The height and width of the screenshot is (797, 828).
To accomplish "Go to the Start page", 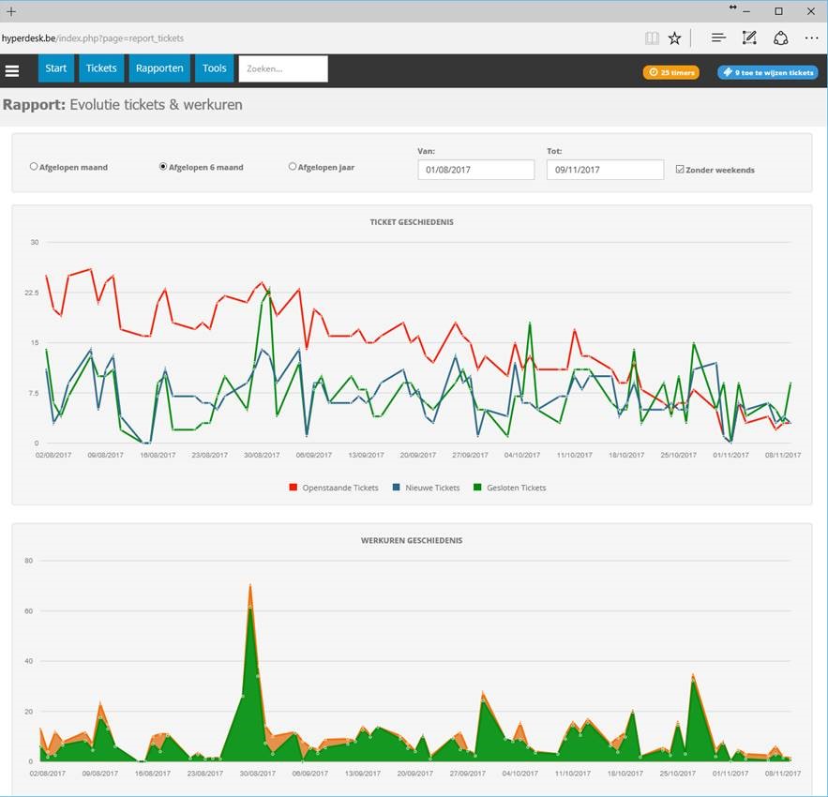I will (x=56, y=68).
